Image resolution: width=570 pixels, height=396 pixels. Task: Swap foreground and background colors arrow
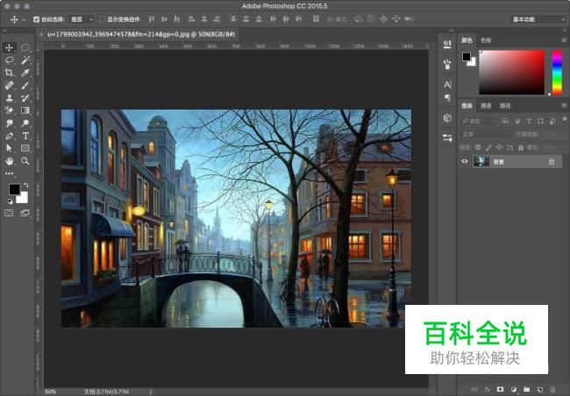click(x=25, y=185)
